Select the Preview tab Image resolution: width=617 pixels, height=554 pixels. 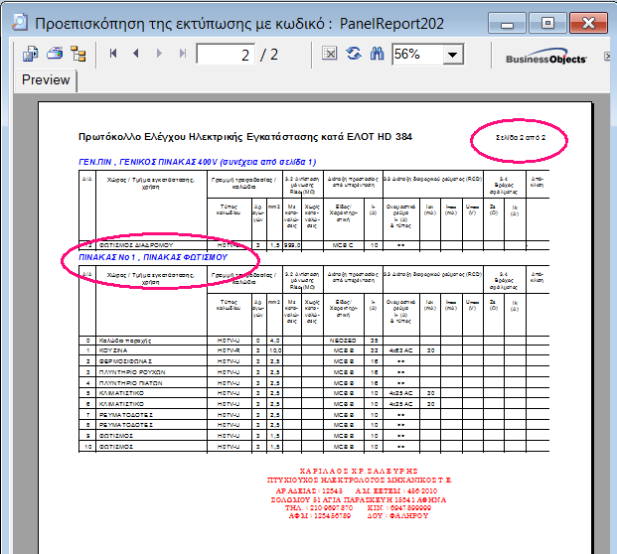46,80
